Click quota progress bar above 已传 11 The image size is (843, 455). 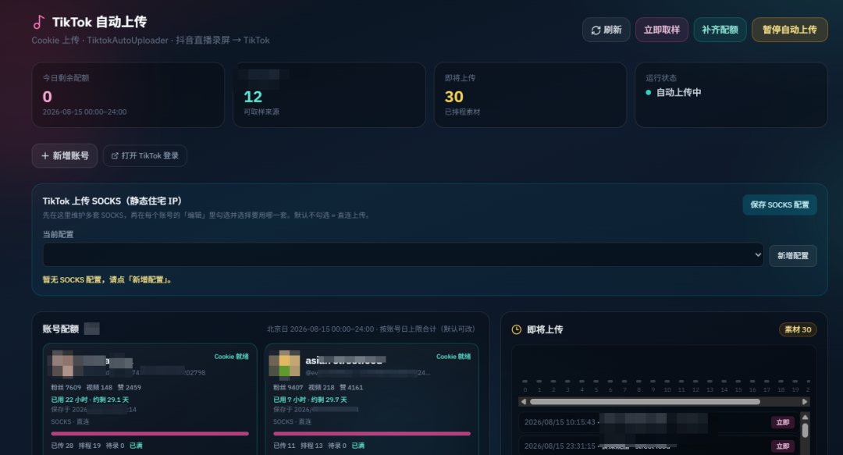point(372,433)
